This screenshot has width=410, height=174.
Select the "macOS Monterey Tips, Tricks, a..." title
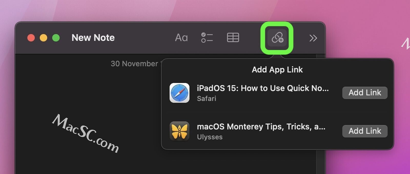[261, 127]
